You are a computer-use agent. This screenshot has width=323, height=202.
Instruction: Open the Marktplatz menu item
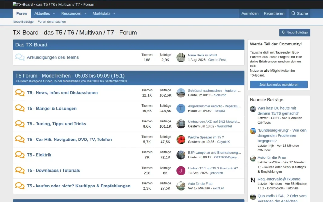pyautogui.click(x=101, y=13)
